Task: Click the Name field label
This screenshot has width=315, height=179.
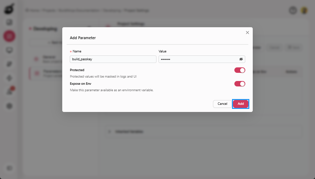Action: pos(77,51)
